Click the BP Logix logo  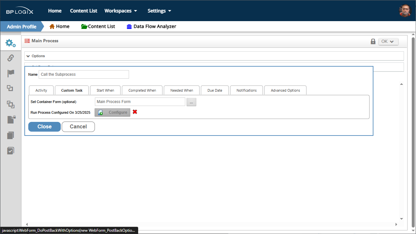pyautogui.click(x=19, y=11)
